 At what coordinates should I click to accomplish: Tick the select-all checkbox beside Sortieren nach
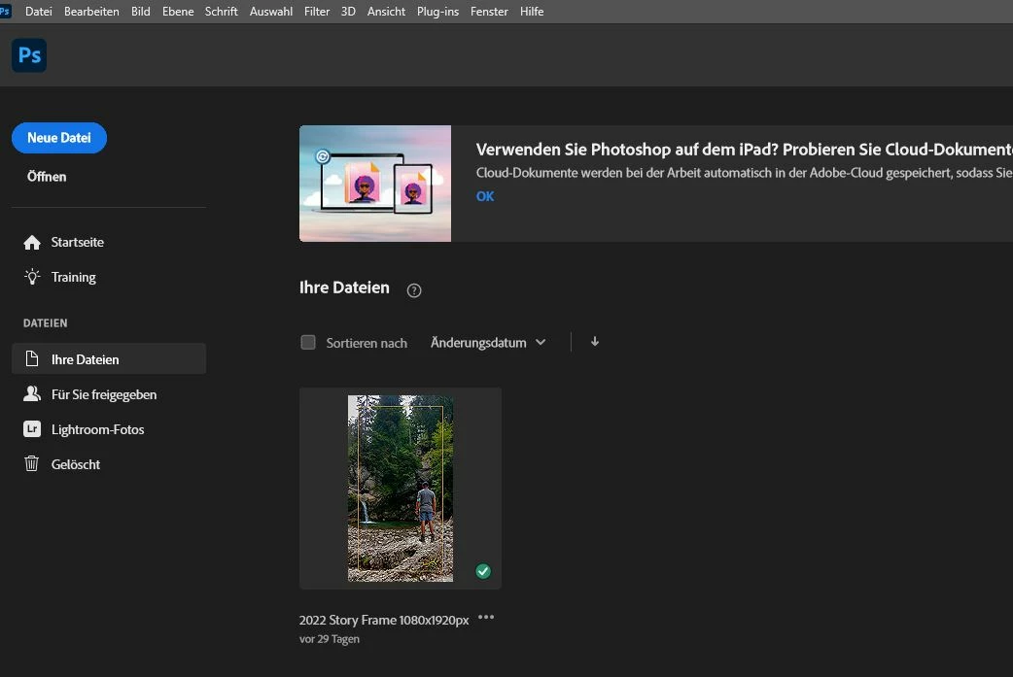click(308, 342)
